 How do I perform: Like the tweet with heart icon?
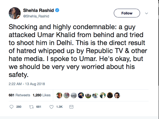tap(51, 107)
